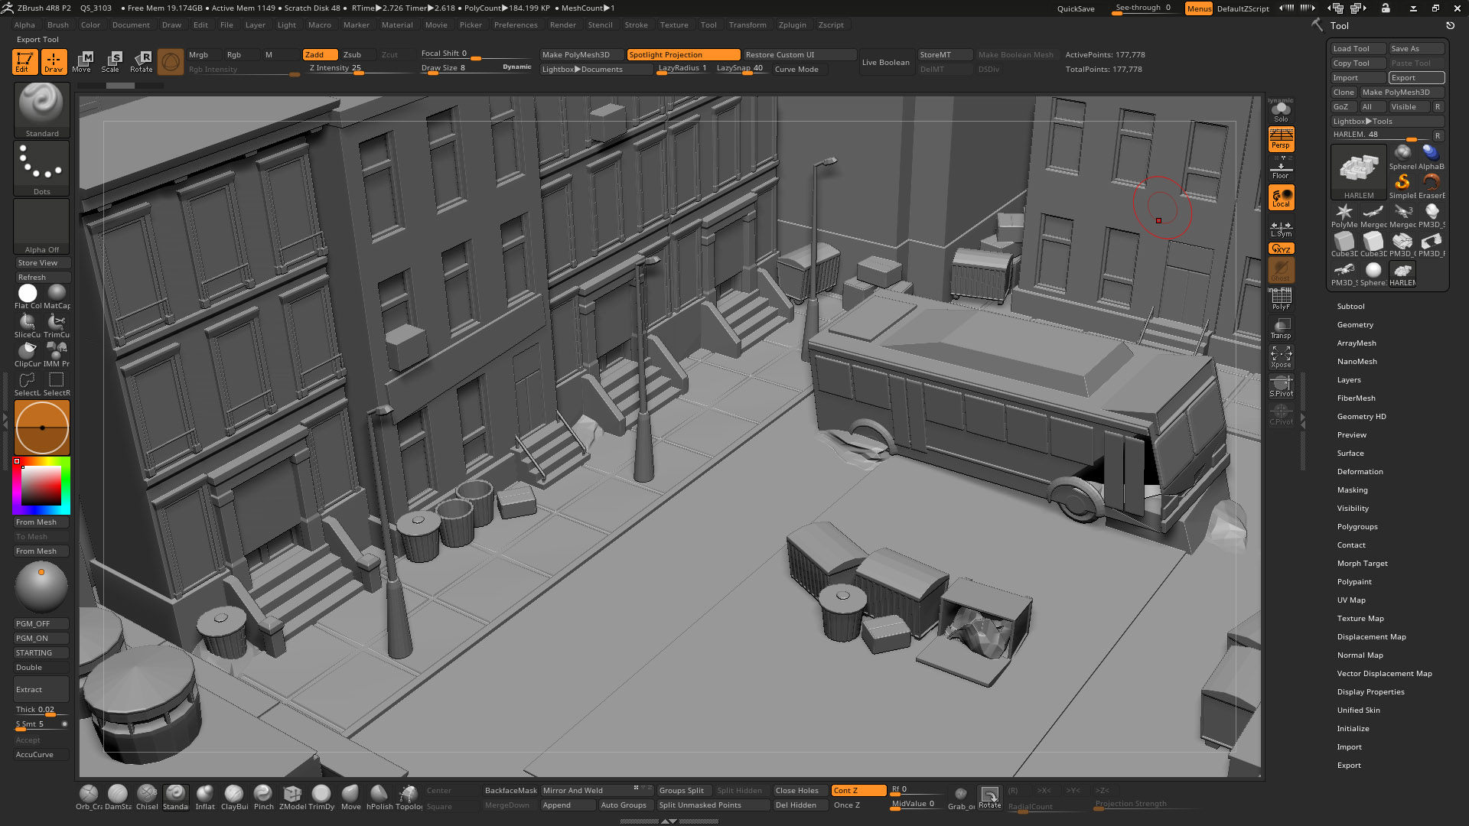
Task: Click the Auto Groups button
Action: tap(625, 805)
